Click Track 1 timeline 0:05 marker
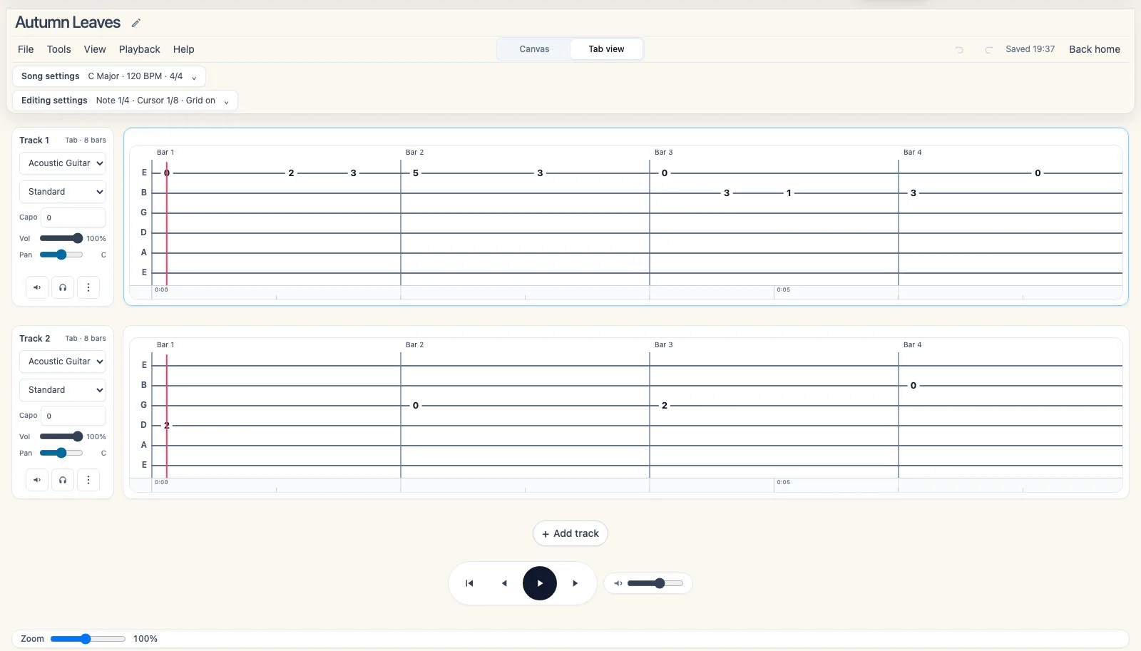This screenshot has height=651, width=1141. 784,290
